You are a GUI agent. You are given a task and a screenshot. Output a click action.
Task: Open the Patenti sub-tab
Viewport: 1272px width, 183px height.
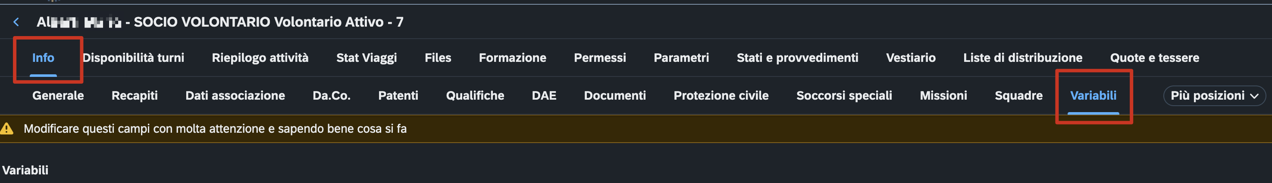coord(398,95)
